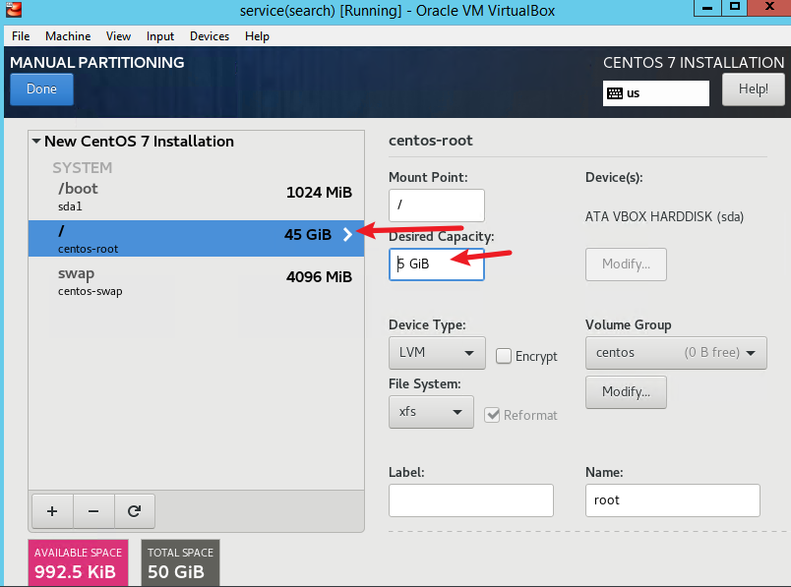Open the Volume Group centos dropdown
Image resolution: width=791 pixels, height=587 pixels.
(x=676, y=353)
